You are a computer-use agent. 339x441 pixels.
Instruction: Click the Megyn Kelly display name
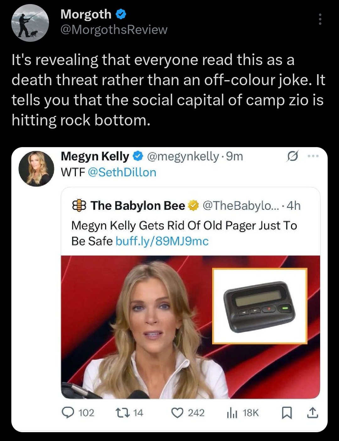[x=95, y=156]
